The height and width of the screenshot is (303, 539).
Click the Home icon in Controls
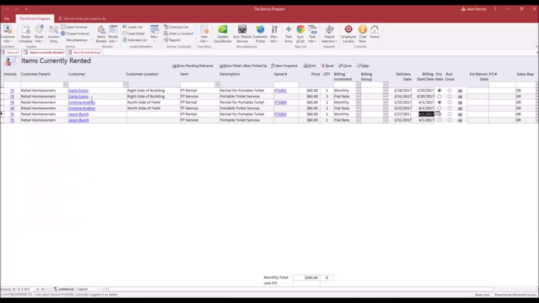click(374, 32)
